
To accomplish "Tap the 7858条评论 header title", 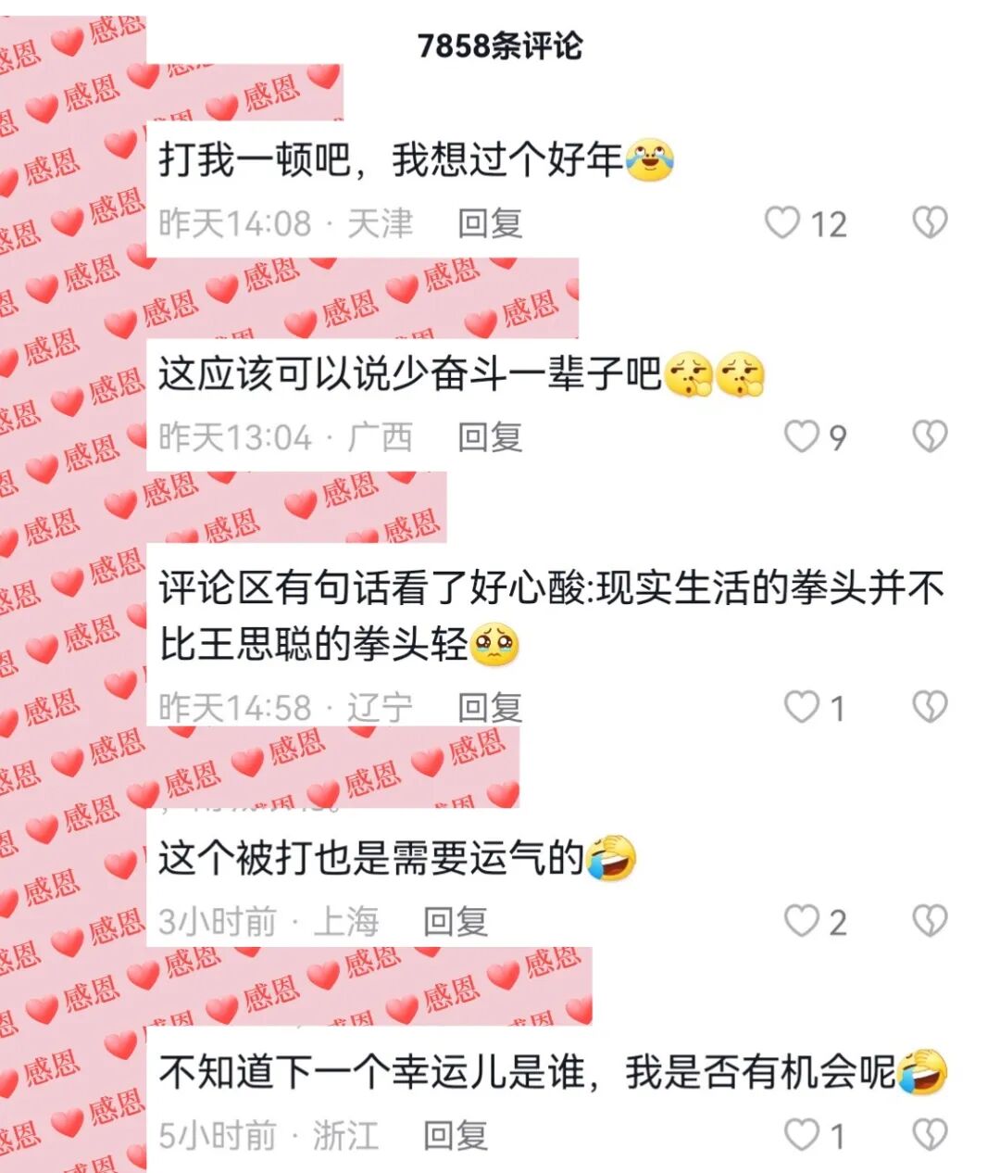I will pos(500,45).
